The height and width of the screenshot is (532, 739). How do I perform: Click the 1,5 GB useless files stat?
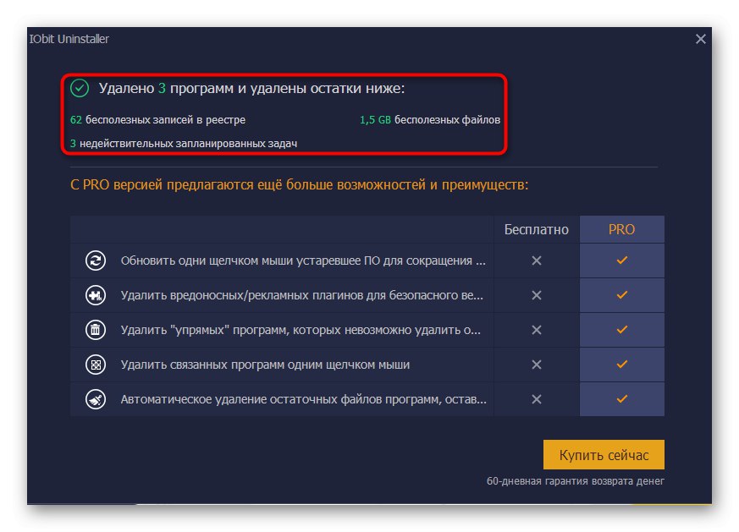click(x=430, y=120)
